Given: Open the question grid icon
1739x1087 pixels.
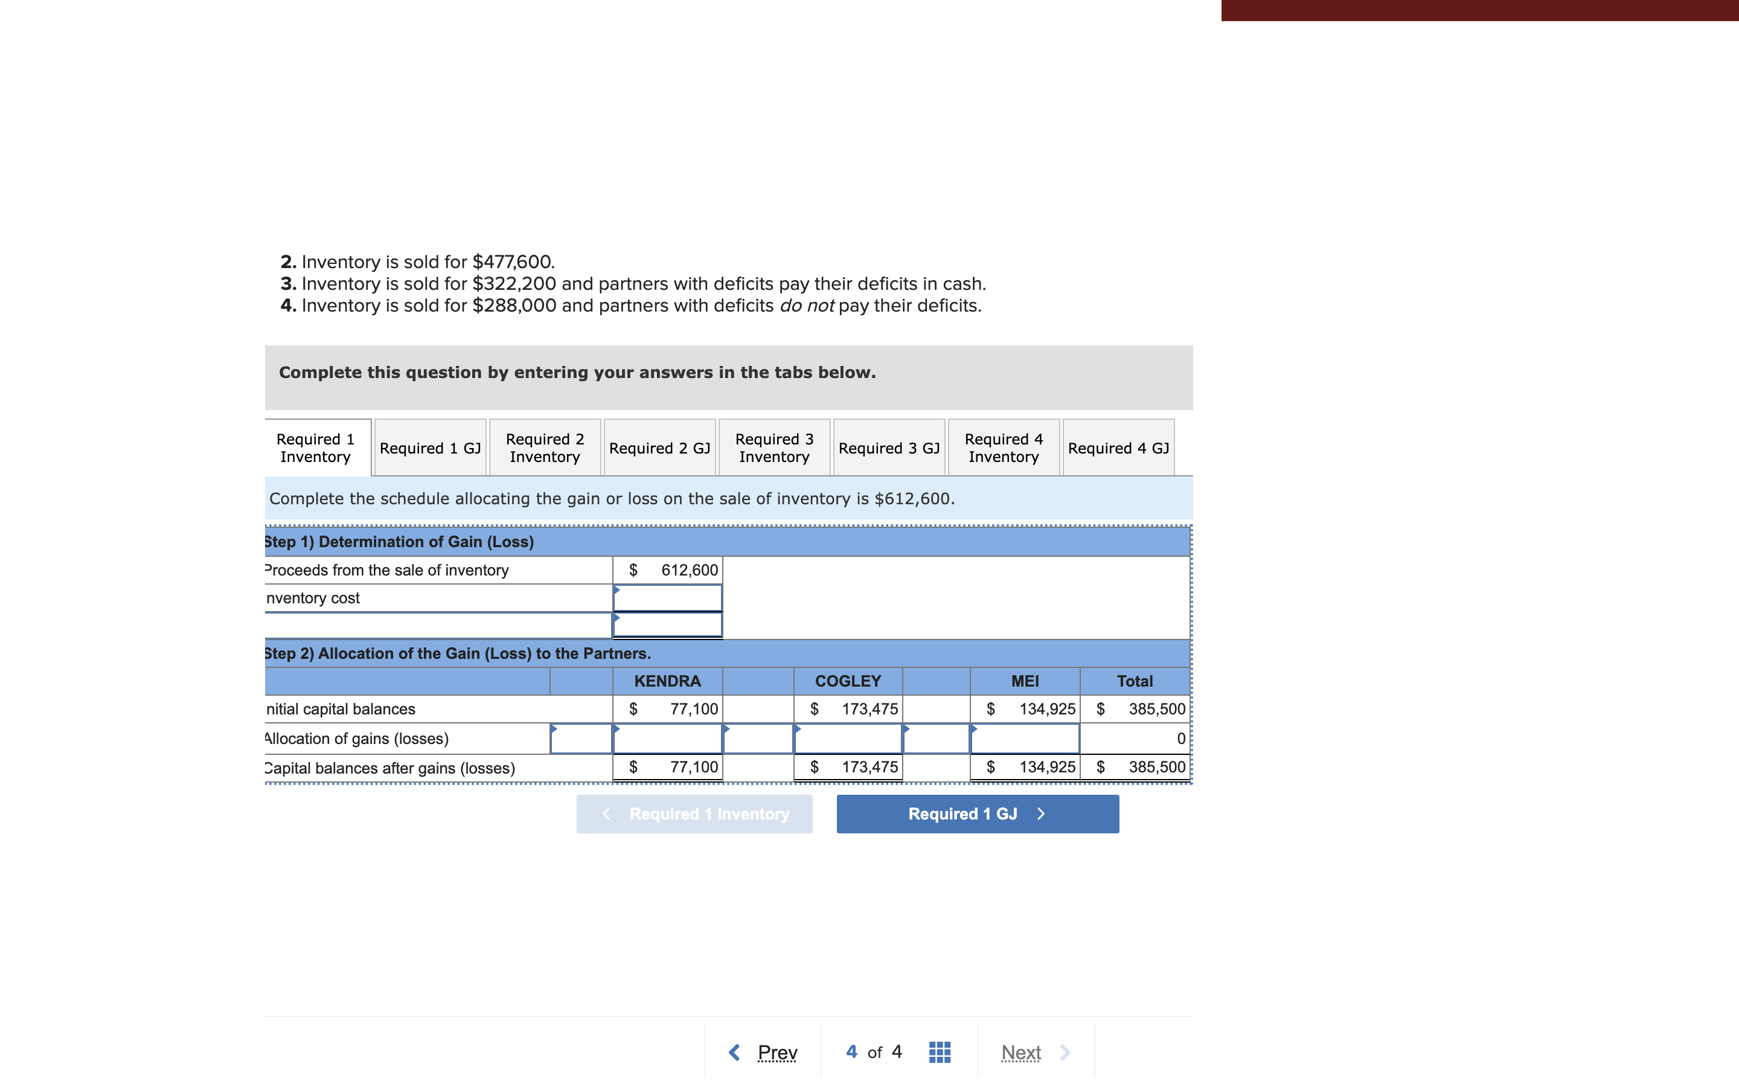Looking at the screenshot, I should pyautogui.click(x=939, y=1052).
